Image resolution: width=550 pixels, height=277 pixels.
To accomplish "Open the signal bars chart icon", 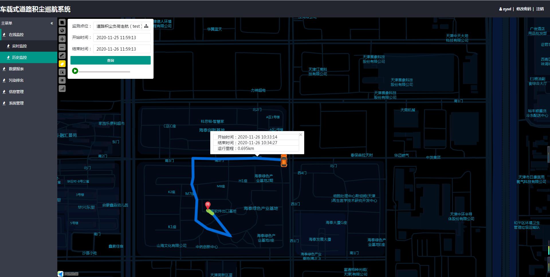I will [62, 89].
